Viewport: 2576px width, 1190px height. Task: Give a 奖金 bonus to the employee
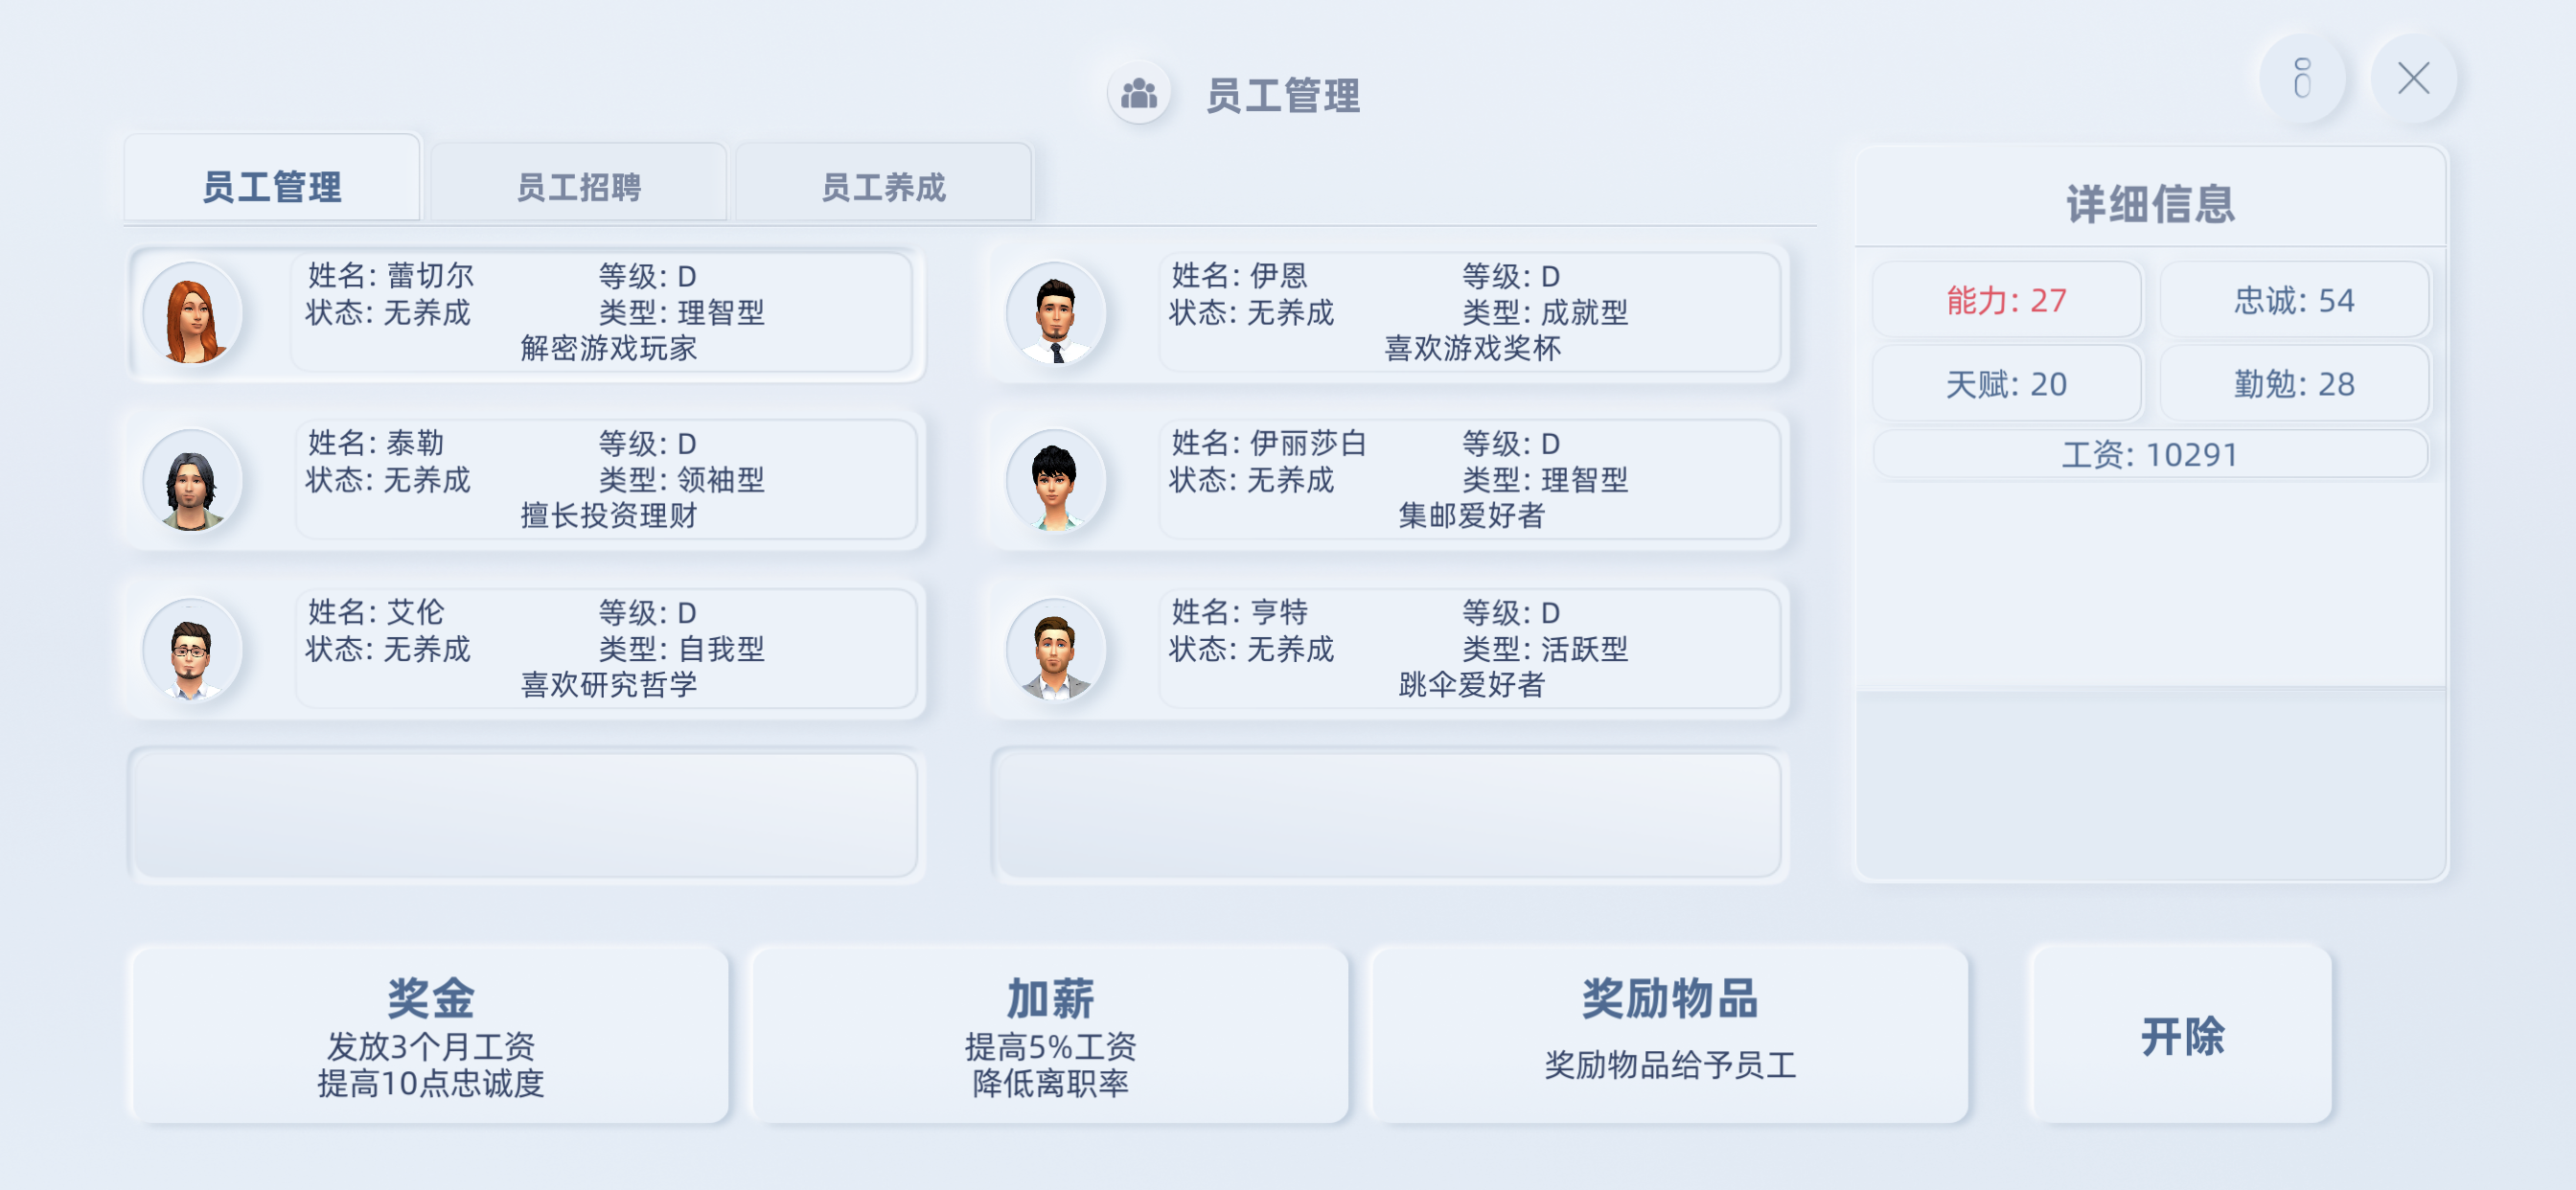tap(430, 1036)
